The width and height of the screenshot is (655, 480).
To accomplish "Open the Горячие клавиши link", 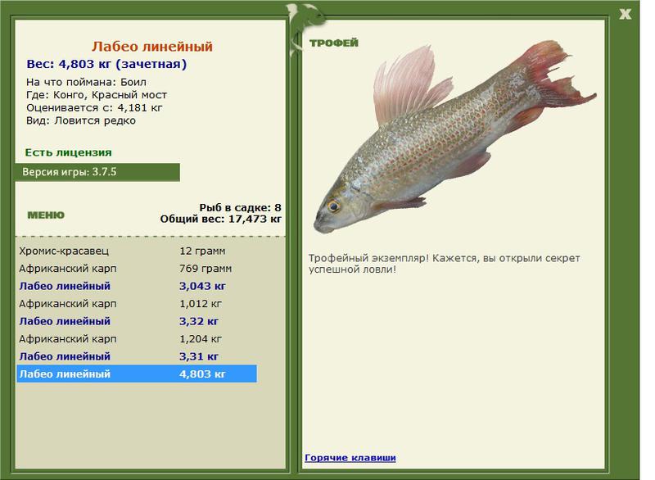I will 350,457.
